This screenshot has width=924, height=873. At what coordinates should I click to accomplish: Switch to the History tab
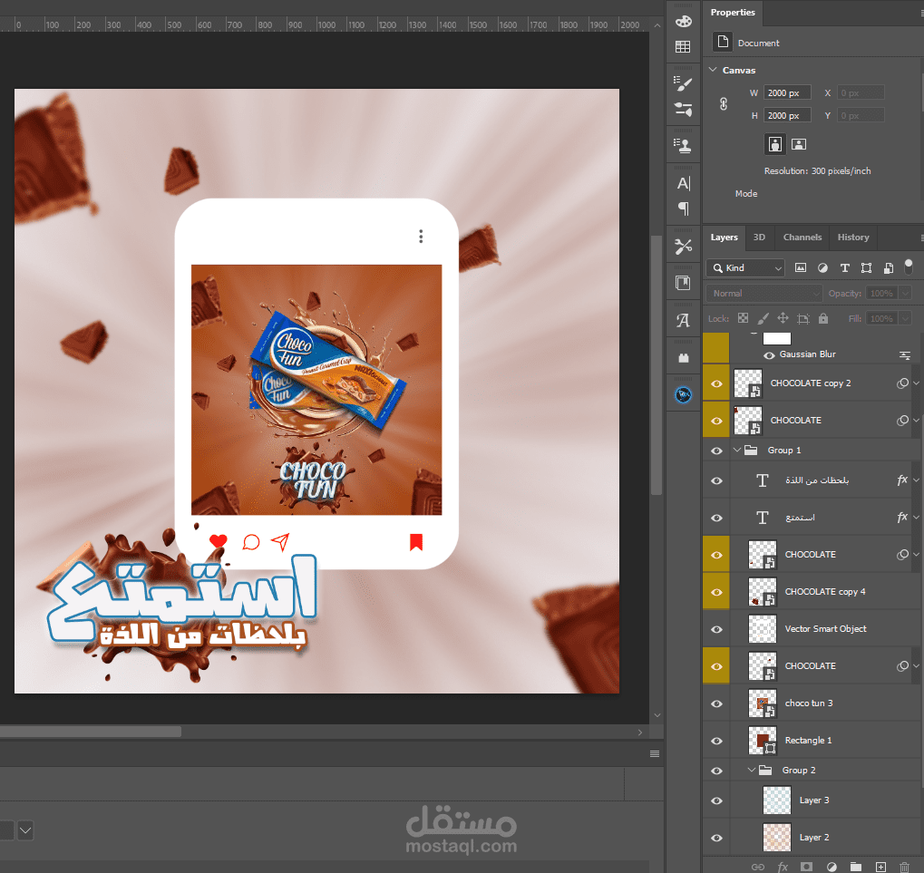853,238
